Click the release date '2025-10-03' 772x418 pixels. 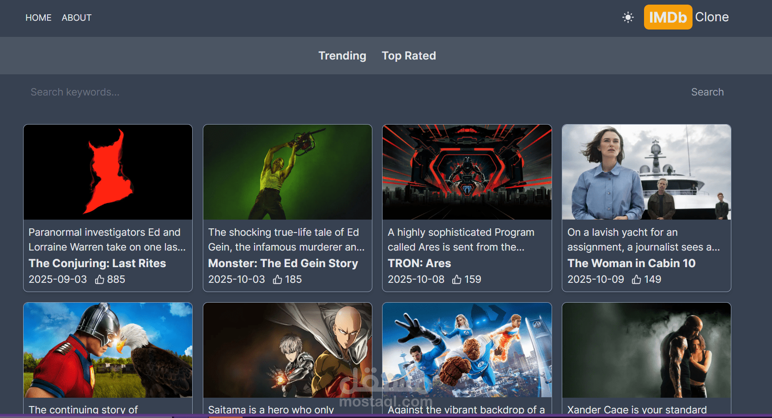237,280
